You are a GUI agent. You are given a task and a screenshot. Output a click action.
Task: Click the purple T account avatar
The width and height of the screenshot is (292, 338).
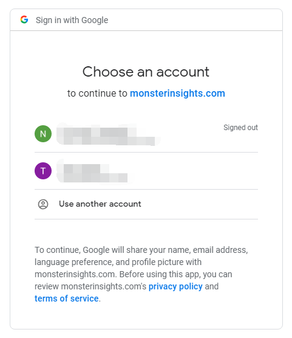tap(43, 171)
